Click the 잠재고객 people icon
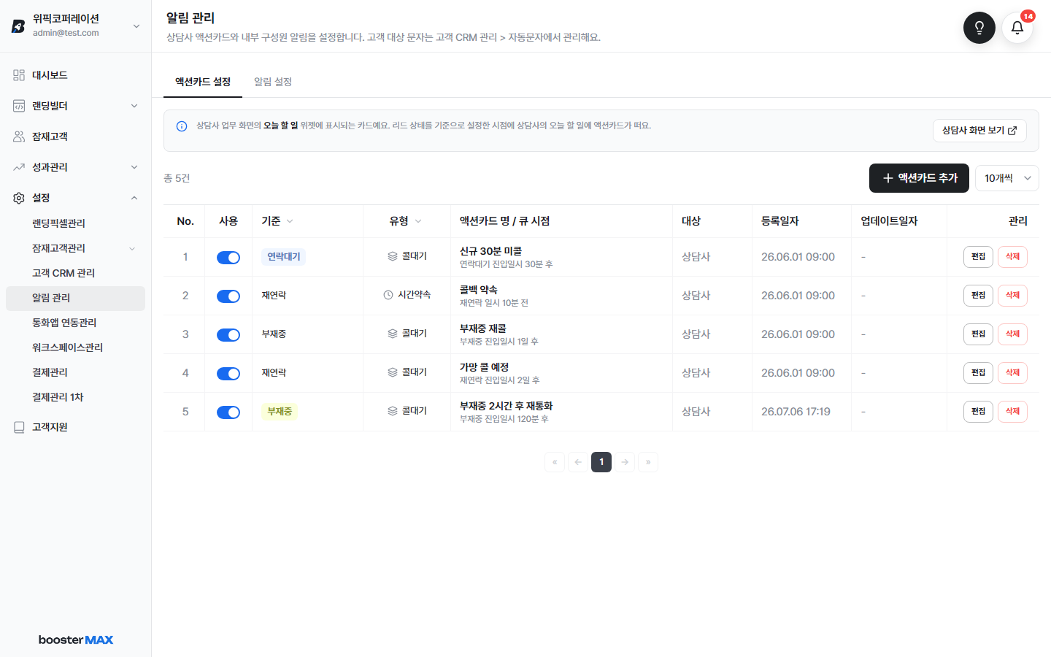Viewport: 1051px width, 657px height. (19, 137)
